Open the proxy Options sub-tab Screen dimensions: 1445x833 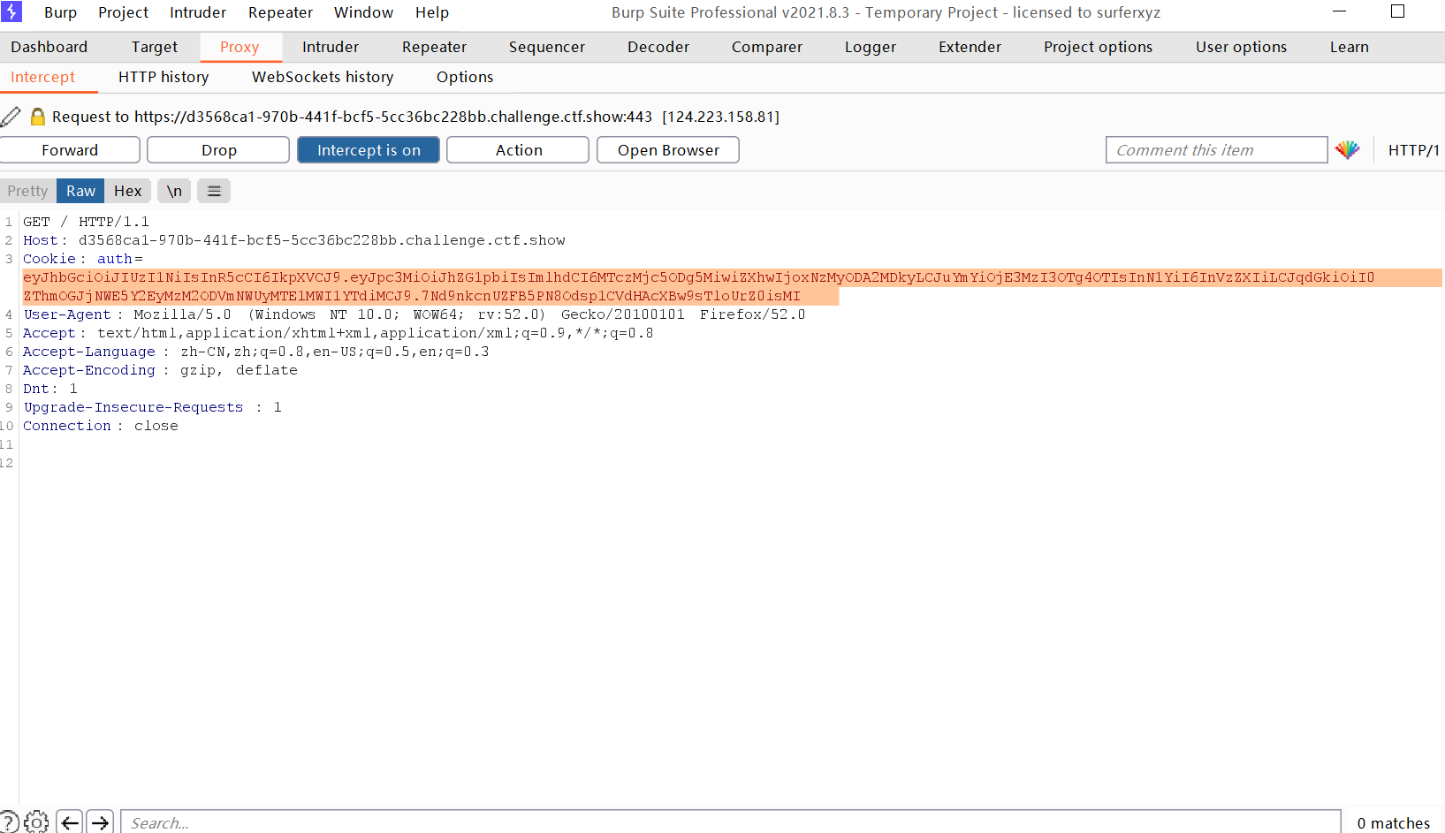(x=465, y=77)
